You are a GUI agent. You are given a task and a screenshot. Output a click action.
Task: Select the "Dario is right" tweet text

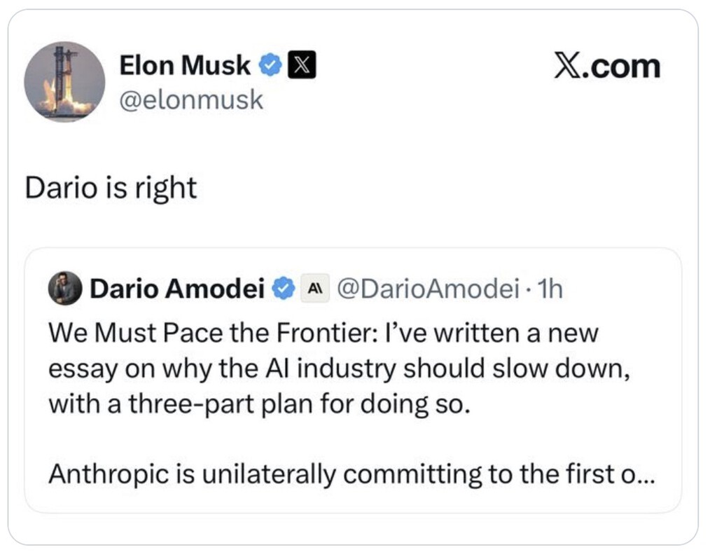111,188
